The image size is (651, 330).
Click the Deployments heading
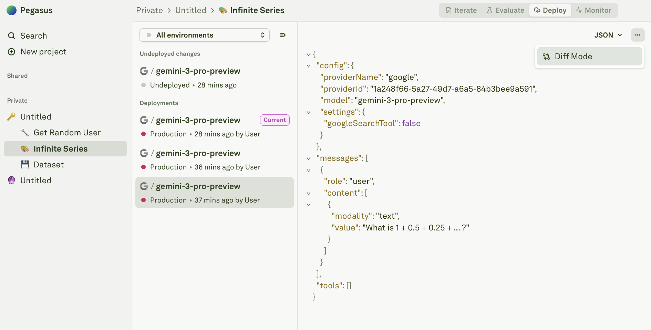[159, 103]
